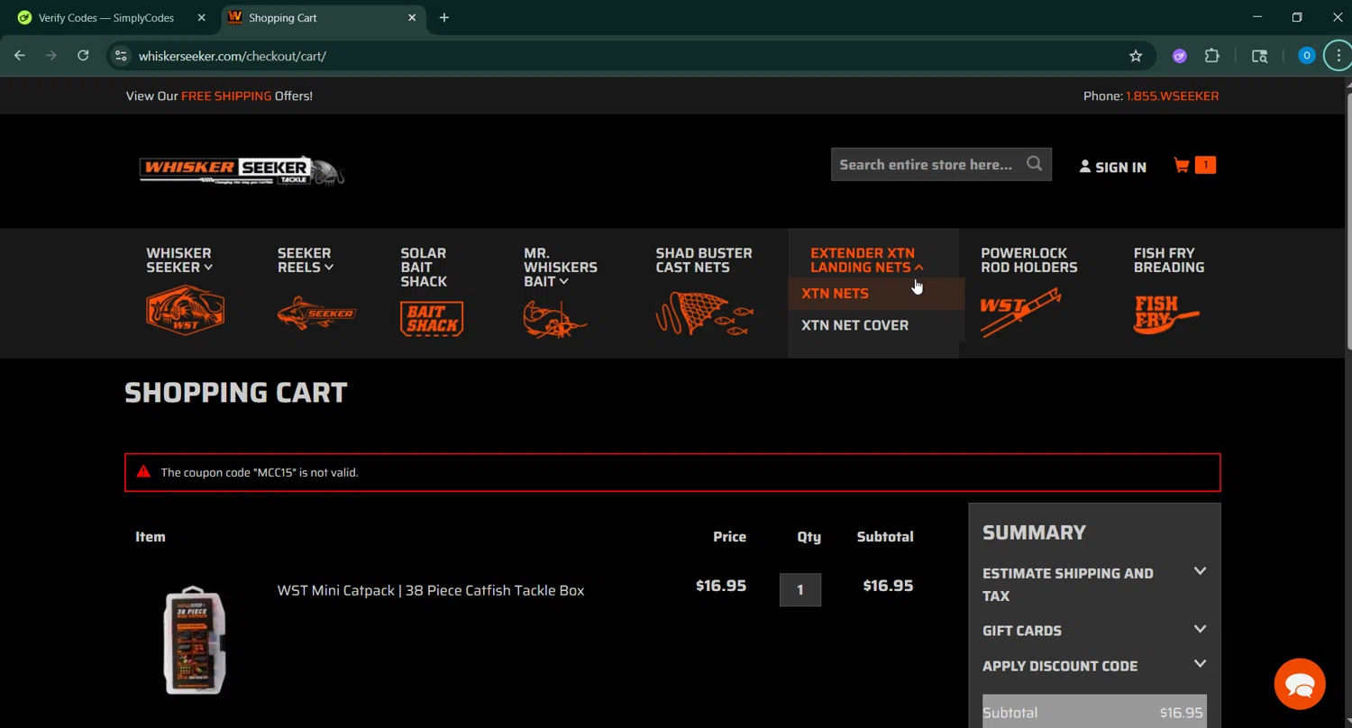Click the Mini Catpack product thumbnail
Viewport: 1352px width, 728px height.
coord(195,640)
